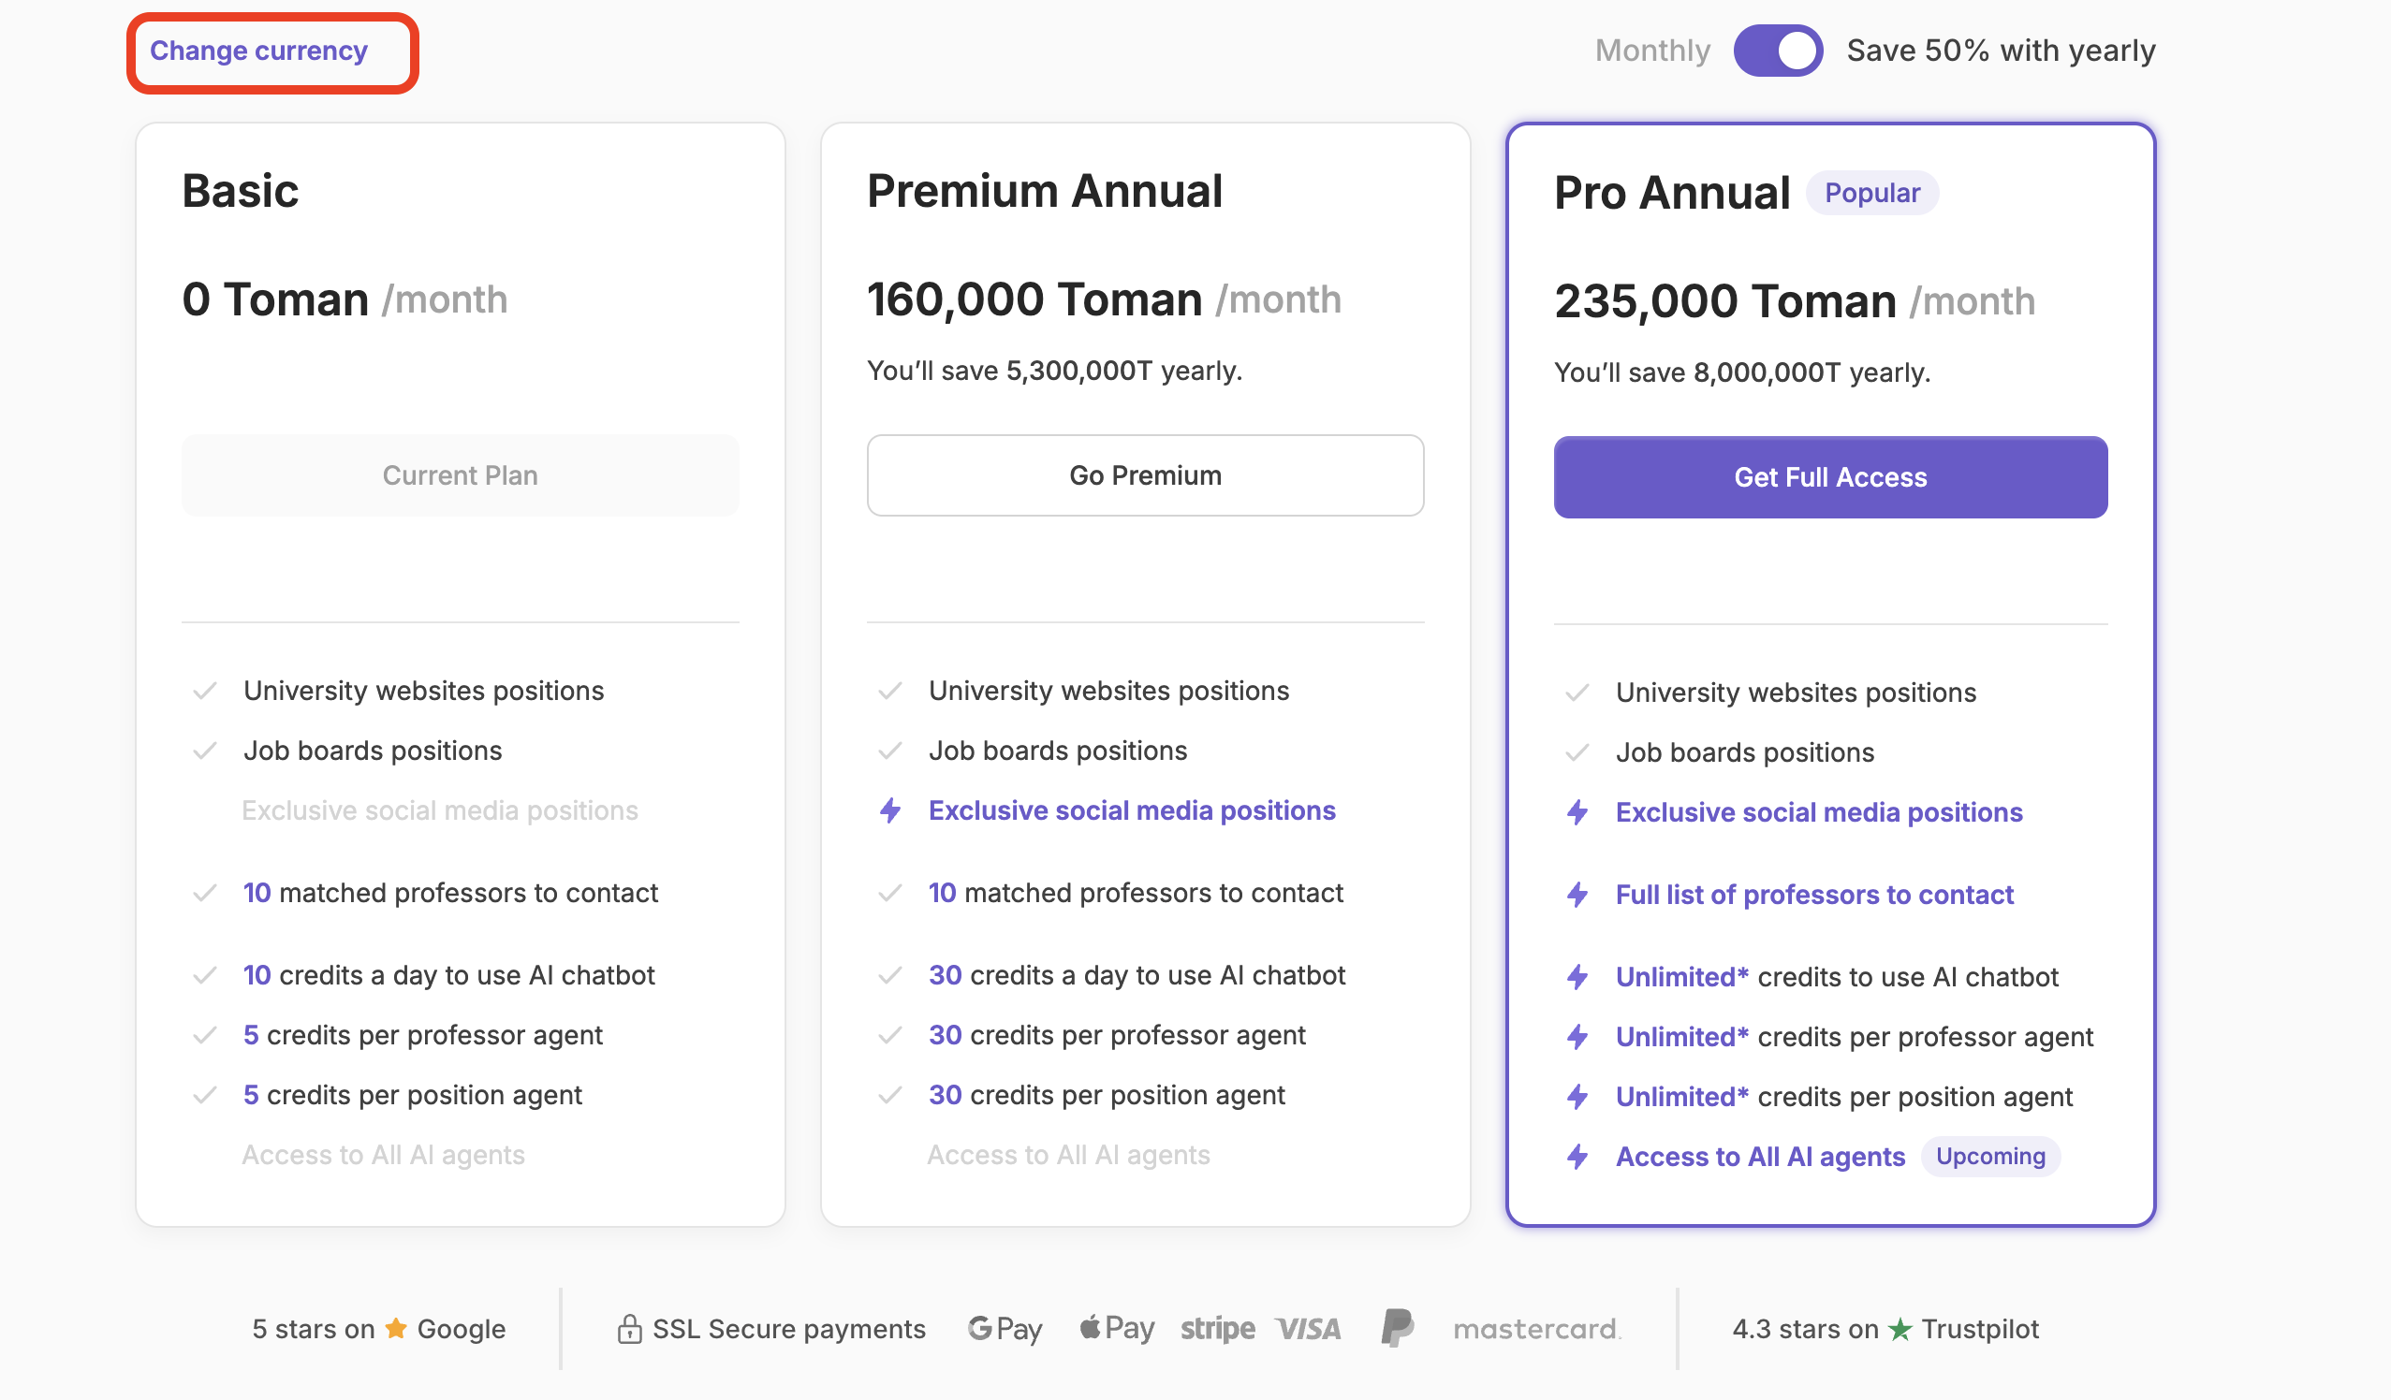This screenshot has height=1400, width=2391.
Task: Click the checkmark beside Premium University websites positions
Action: [x=890, y=691]
